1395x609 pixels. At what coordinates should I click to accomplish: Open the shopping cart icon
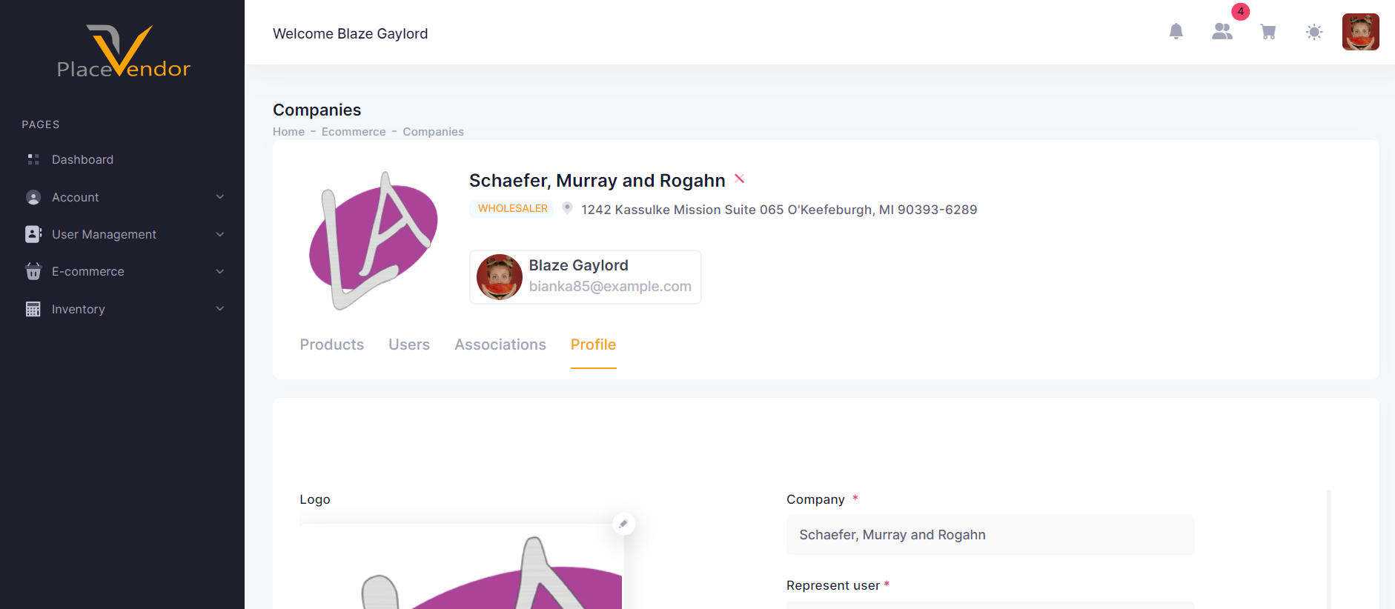pyautogui.click(x=1268, y=32)
